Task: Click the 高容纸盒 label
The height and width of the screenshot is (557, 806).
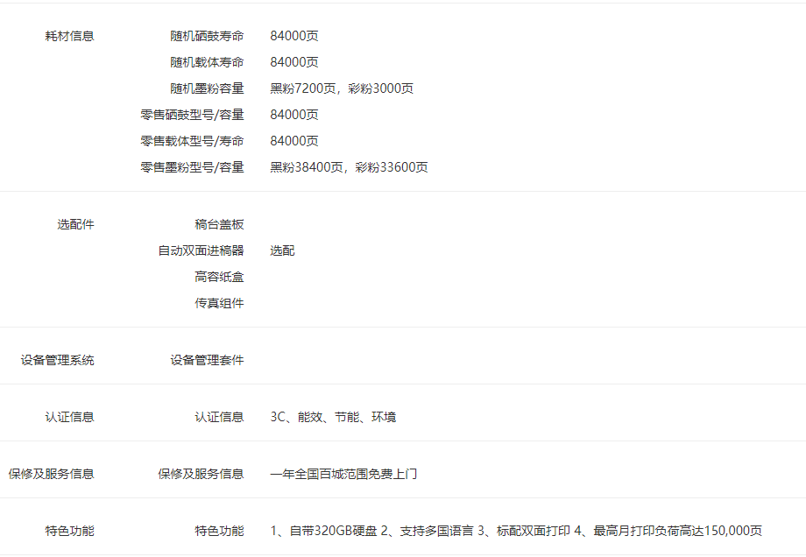Action: pos(219,277)
